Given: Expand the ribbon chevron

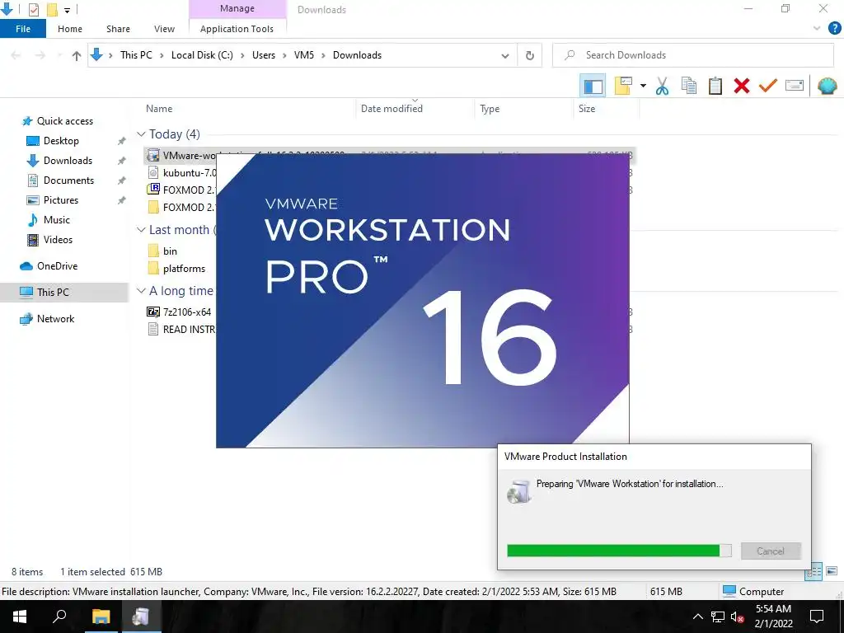Looking at the screenshot, I should pos(817,29).
